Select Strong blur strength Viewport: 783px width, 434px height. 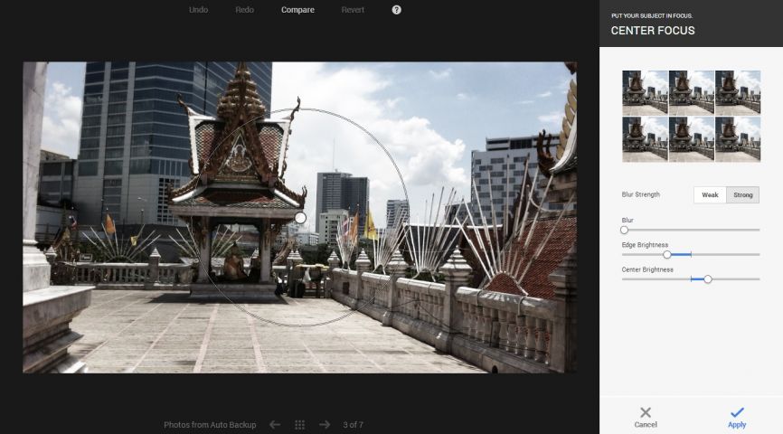[x=742, y=194]
